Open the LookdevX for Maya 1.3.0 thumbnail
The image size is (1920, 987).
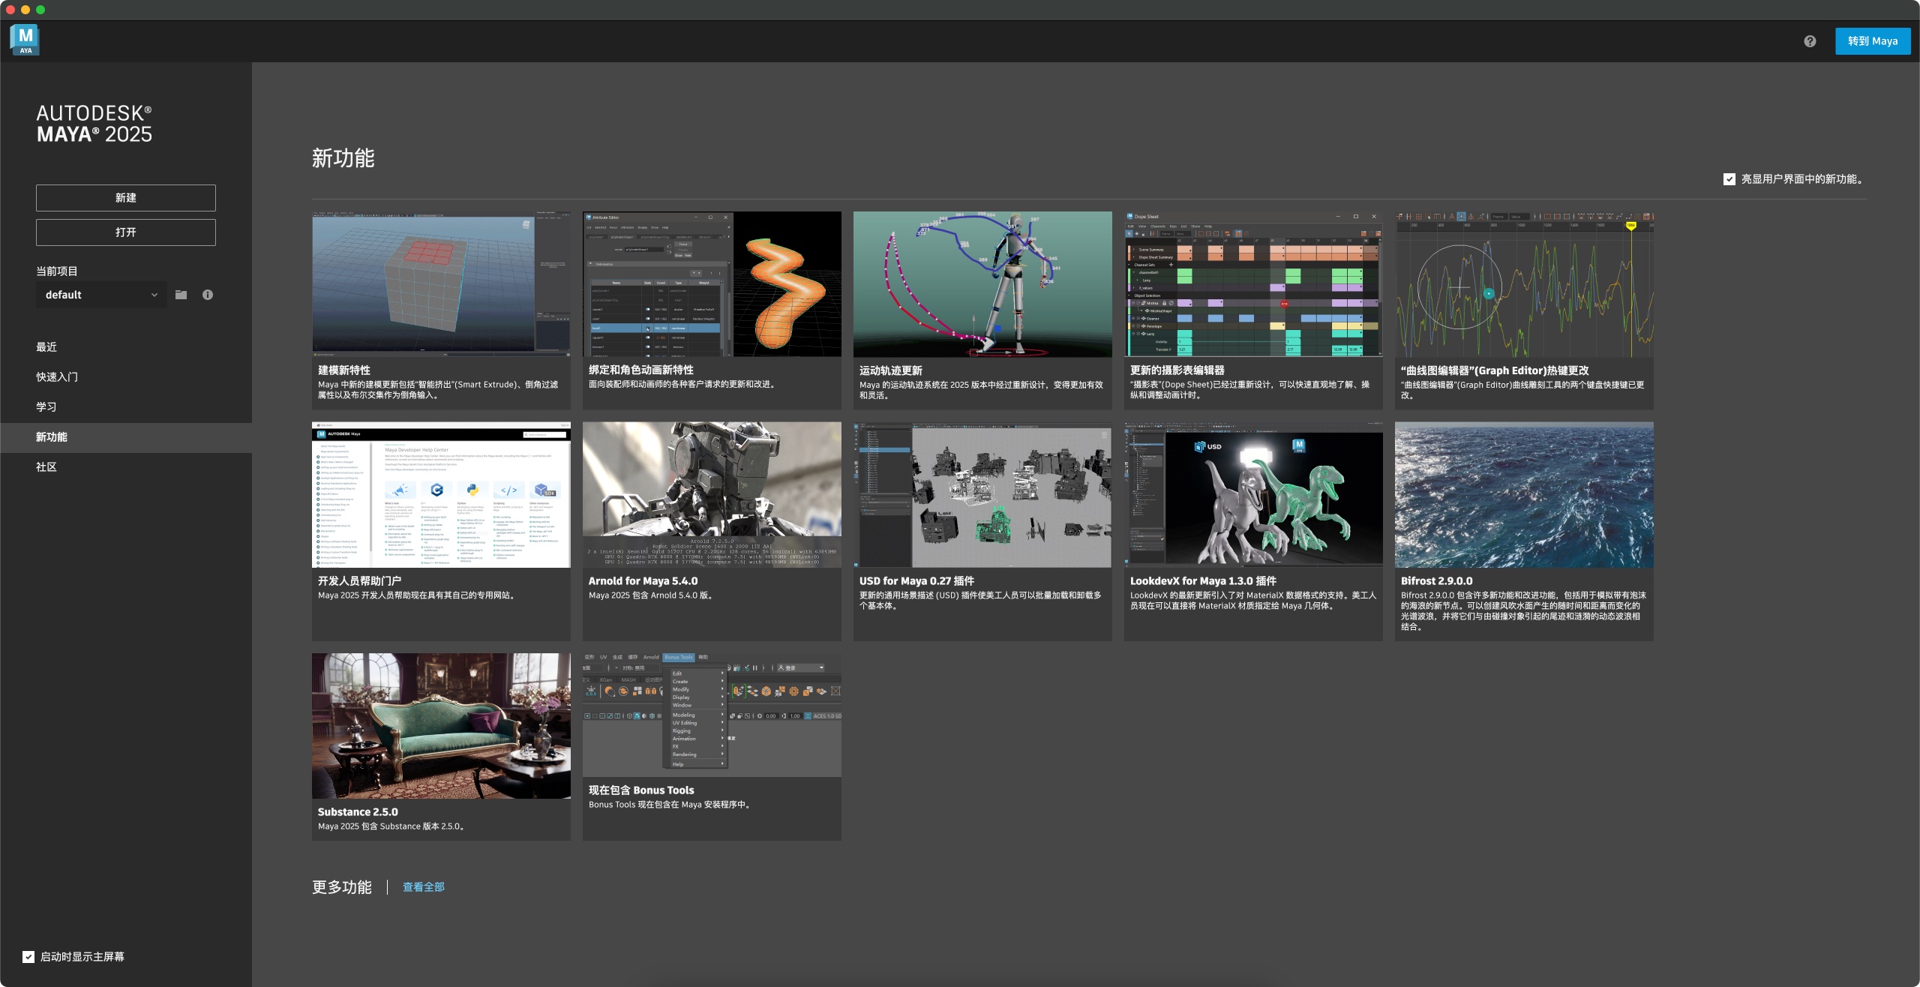pyautogui.click(x=1253, y=495)
